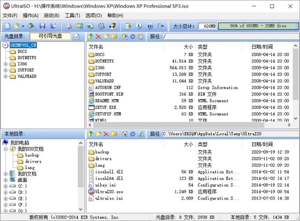The image size is (300, 221).
Task: Click the Save floppy disk icon
Action: click(42, 26)
